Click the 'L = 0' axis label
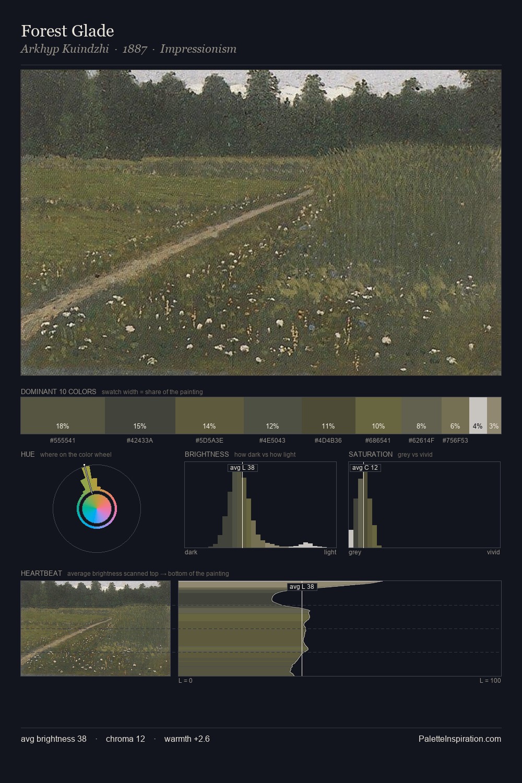Viewport: 522px width, 783px height. click(185, 681)
